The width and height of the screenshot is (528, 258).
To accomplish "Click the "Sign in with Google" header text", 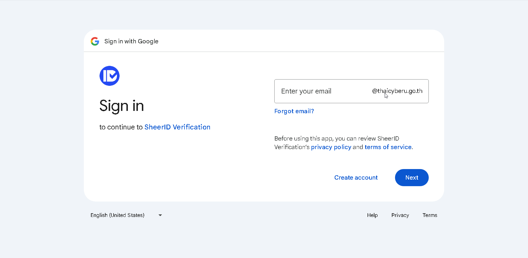I will coord(131,41).
